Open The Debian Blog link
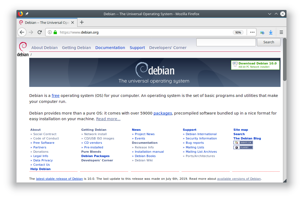303x199 pixels. click(x=247, y=138)
